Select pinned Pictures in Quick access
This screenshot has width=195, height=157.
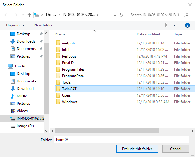coord(20,56)
